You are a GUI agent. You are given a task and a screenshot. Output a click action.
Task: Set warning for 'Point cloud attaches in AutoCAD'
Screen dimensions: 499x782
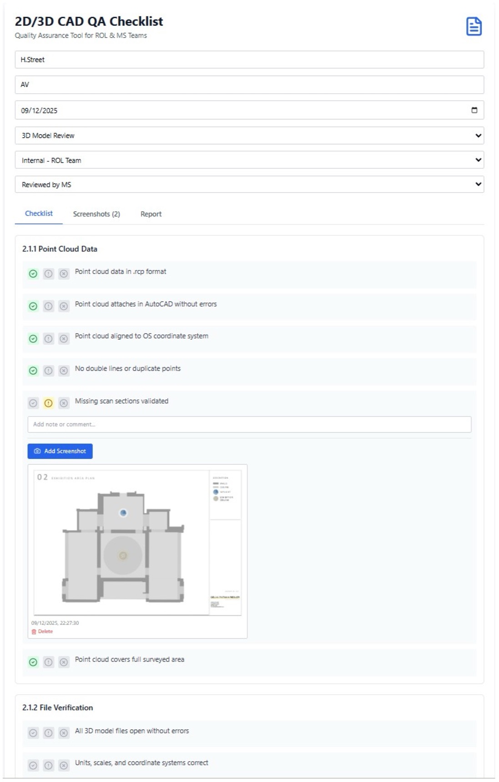[x=49, y=306]
